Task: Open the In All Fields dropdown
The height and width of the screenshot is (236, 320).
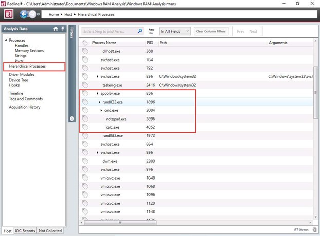Action: 175,31
